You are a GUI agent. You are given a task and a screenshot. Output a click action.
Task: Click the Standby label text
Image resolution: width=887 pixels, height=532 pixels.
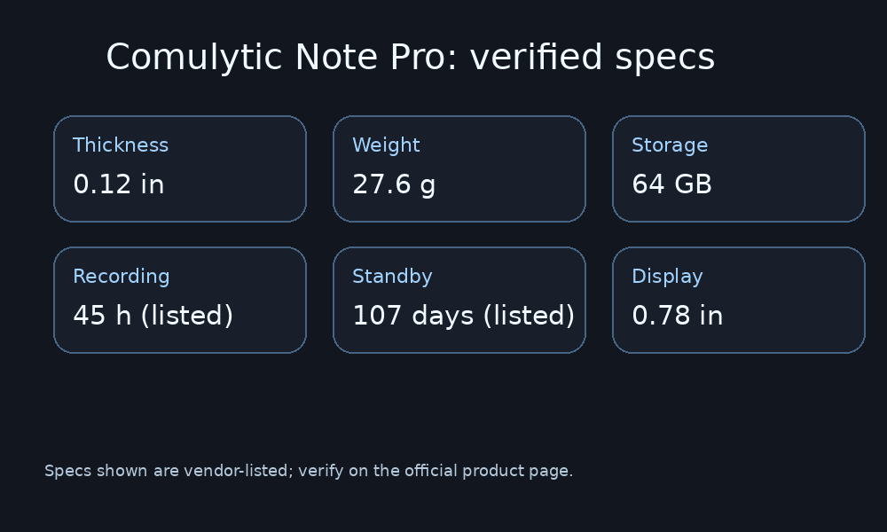point(392,277)
